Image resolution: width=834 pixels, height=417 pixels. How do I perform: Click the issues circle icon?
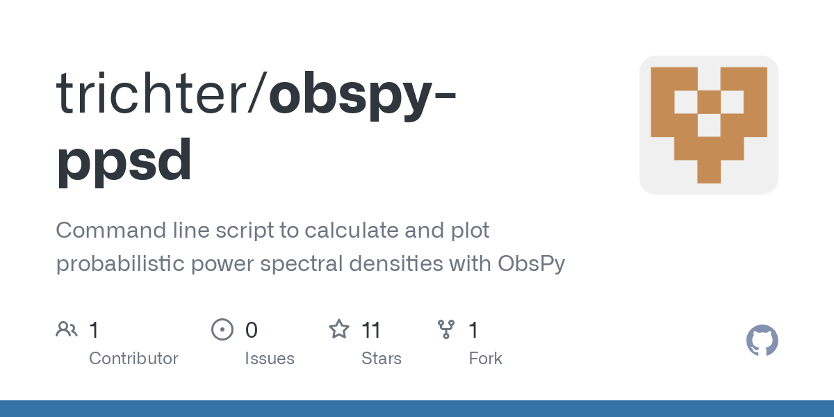pos(222,329)
